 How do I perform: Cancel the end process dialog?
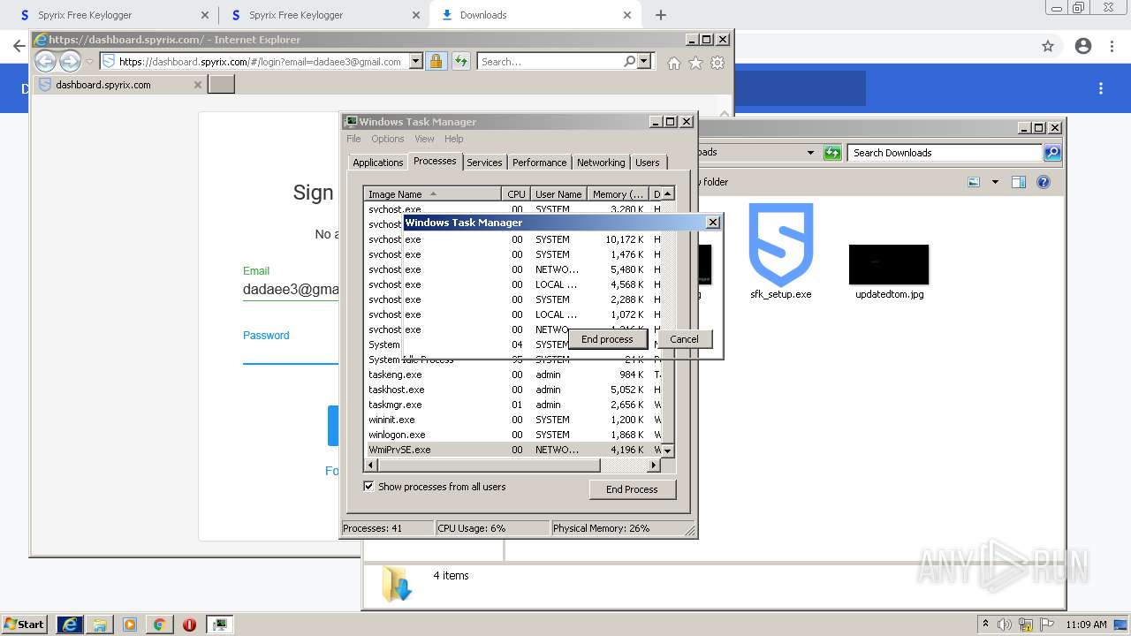click(684, 339)
